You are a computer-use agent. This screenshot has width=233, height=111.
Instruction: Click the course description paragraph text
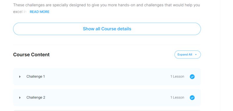[107, 5]
